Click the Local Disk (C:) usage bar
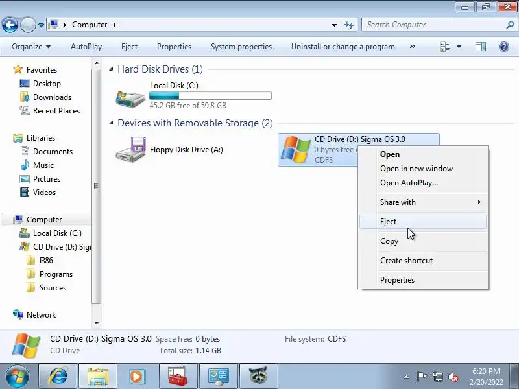This screenshot has height=389, width=519. tap(210, 95)
